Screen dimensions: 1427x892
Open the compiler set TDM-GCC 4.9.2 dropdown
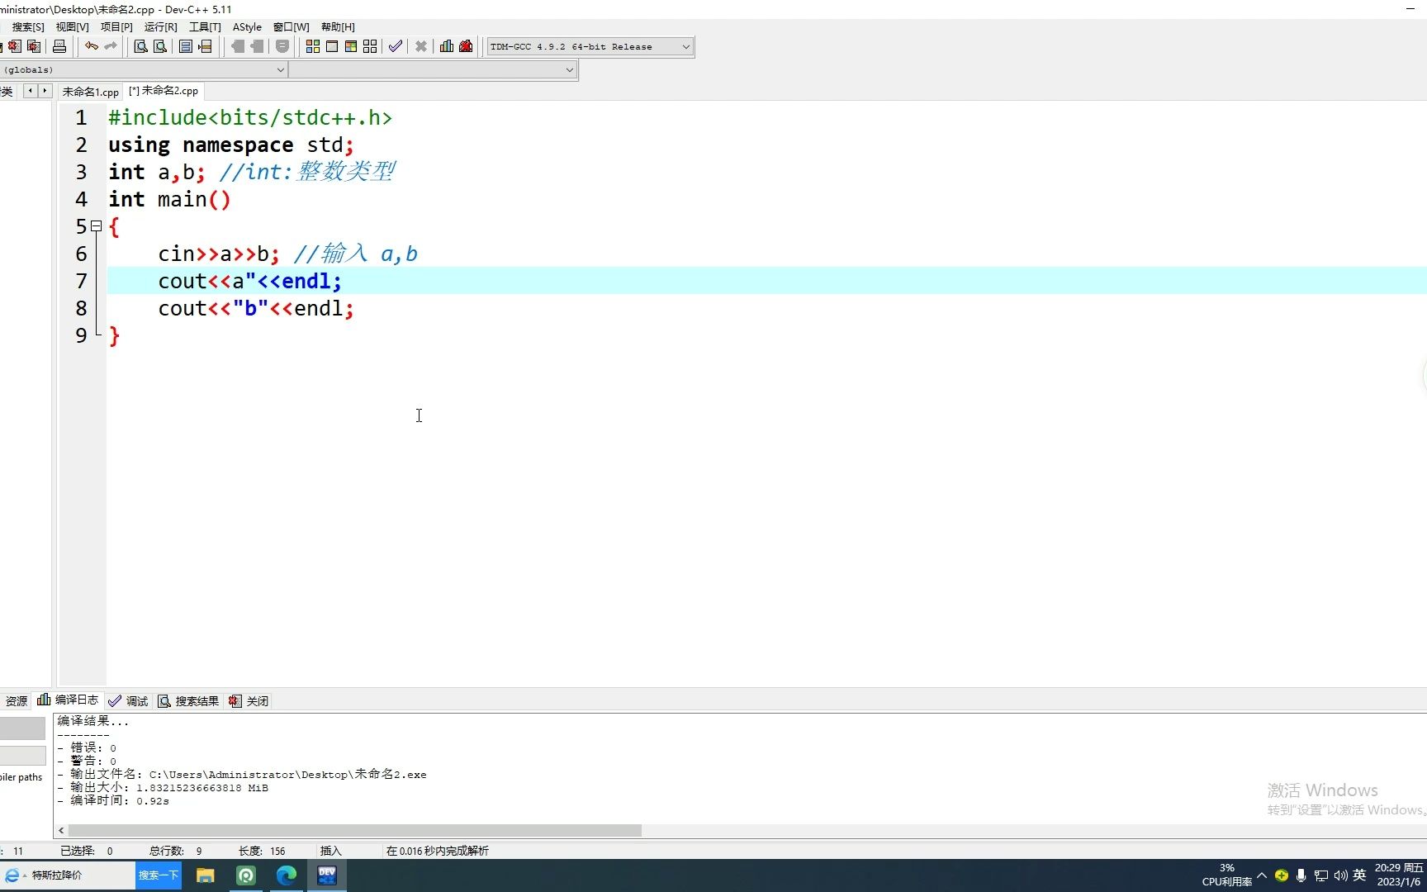pyautogui.click(x=590, y=46)
